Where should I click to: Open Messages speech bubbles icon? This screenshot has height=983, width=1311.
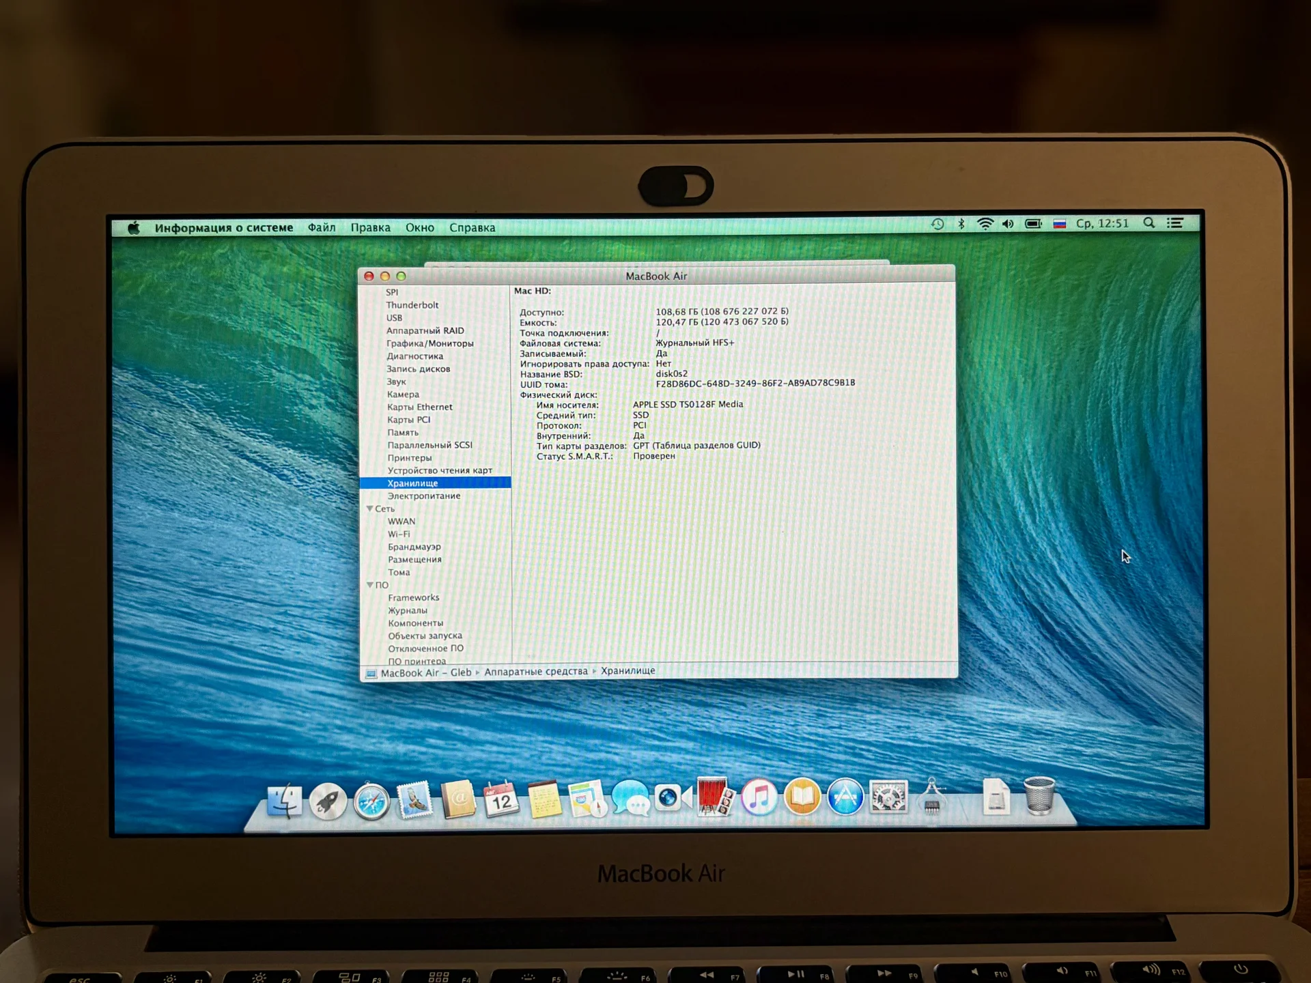[x=630, y=797]
